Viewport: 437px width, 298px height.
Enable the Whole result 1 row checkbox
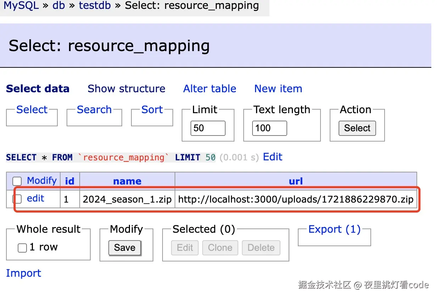click(x=22, y=248)
